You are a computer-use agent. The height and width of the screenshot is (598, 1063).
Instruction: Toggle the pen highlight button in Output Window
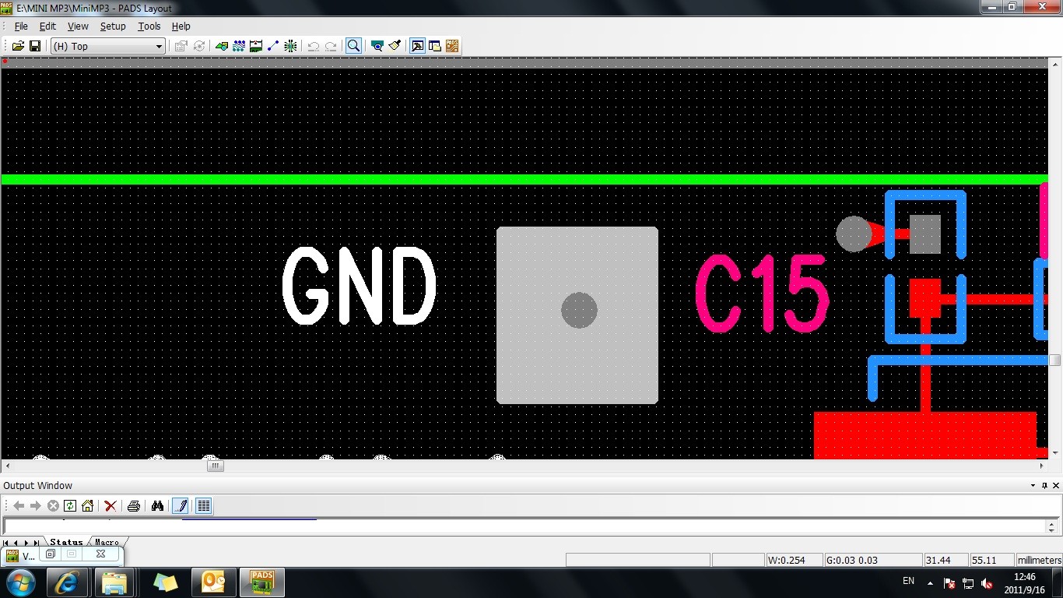coord(181,506)
